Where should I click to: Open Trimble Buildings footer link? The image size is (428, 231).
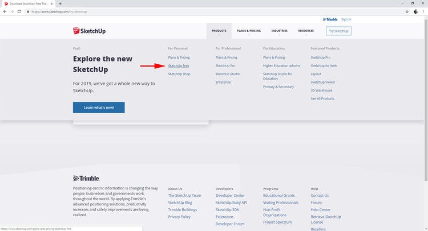pyautogui.click(x=183, y=209)
